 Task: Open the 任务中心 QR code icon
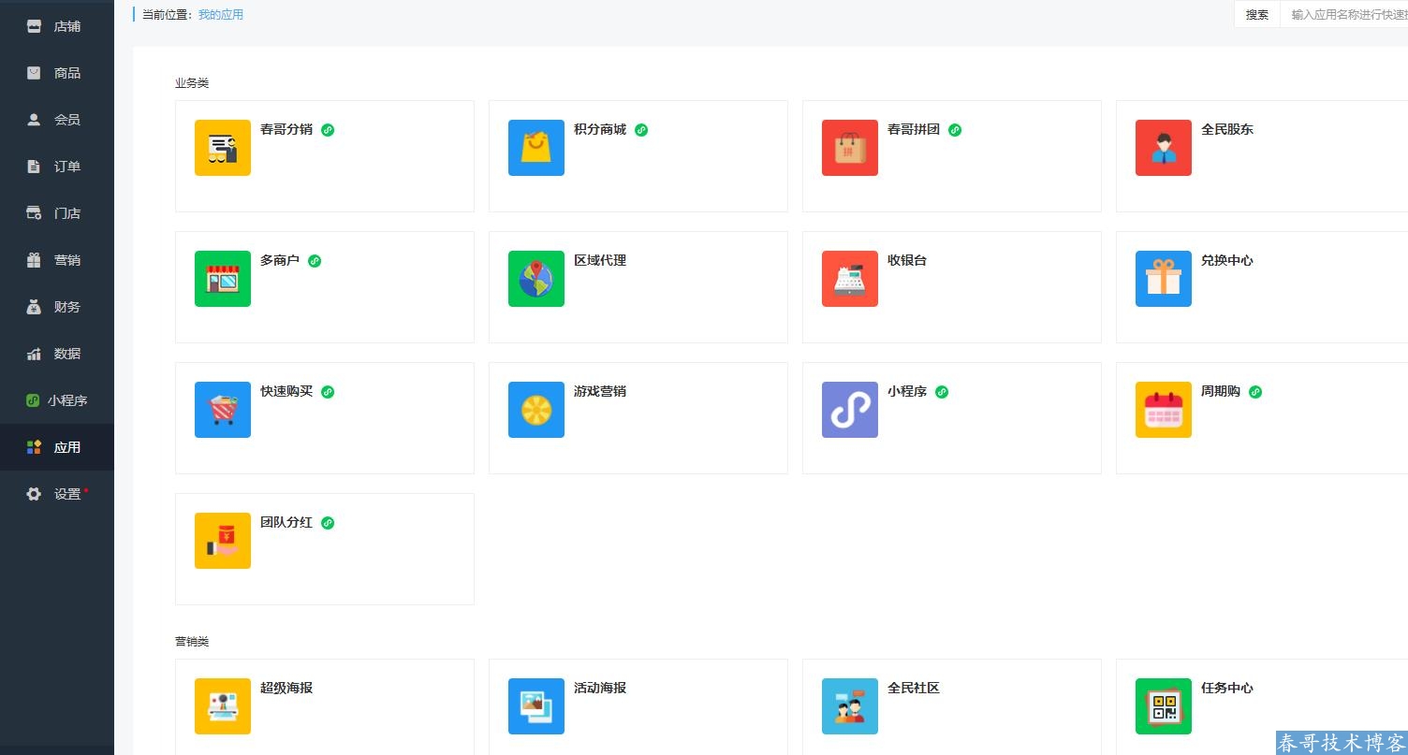click(x=1164, y=706)
